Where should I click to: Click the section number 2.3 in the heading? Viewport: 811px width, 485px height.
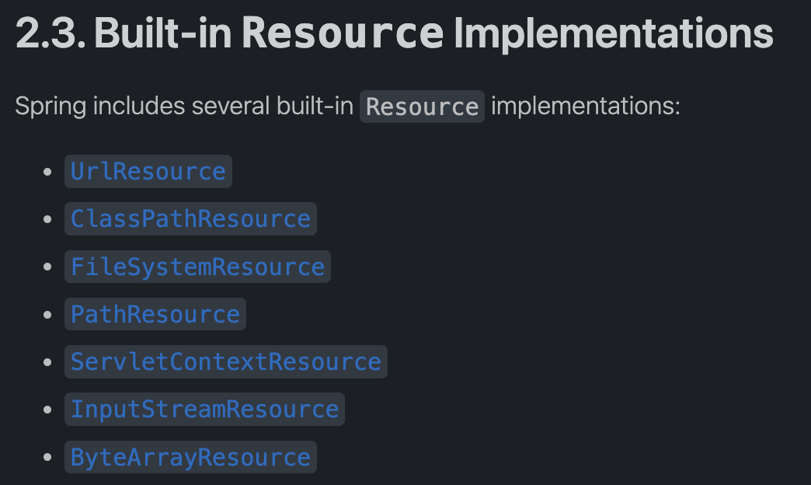point(50,33)
